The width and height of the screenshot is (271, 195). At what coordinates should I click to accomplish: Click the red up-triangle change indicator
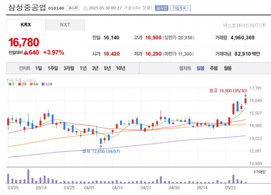(x=26, y=52)
